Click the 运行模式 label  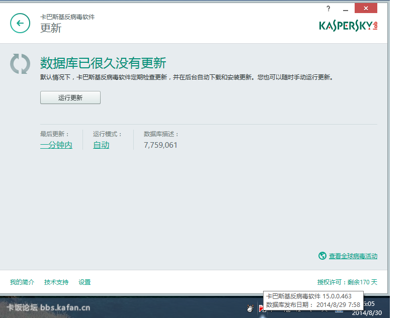(x=107, y=134)
